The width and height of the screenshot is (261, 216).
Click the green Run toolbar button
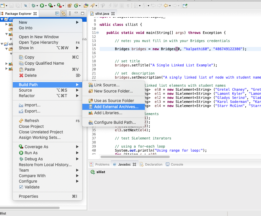[x=42, y=6]
